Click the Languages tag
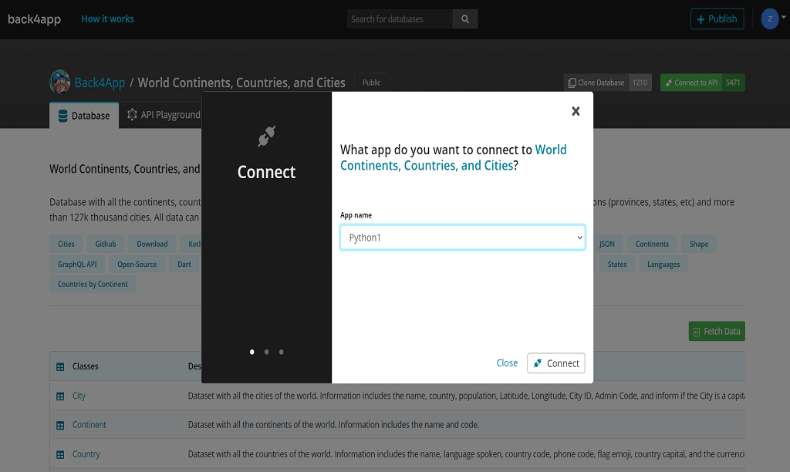This screenshot has width=790, height=472. click(x=663, y=264)
